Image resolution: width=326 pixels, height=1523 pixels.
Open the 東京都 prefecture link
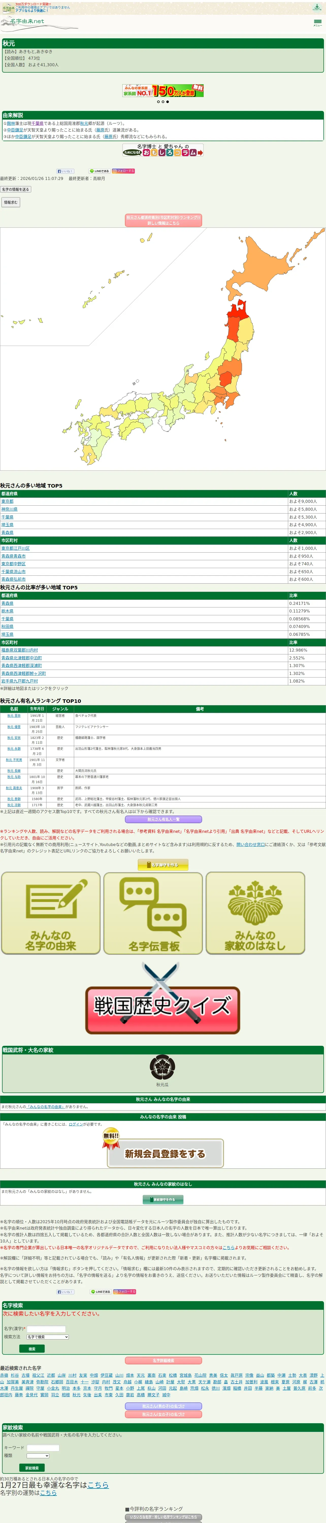point(7,501)
